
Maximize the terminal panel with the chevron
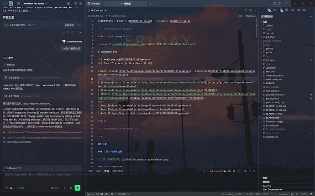point(250,171)
